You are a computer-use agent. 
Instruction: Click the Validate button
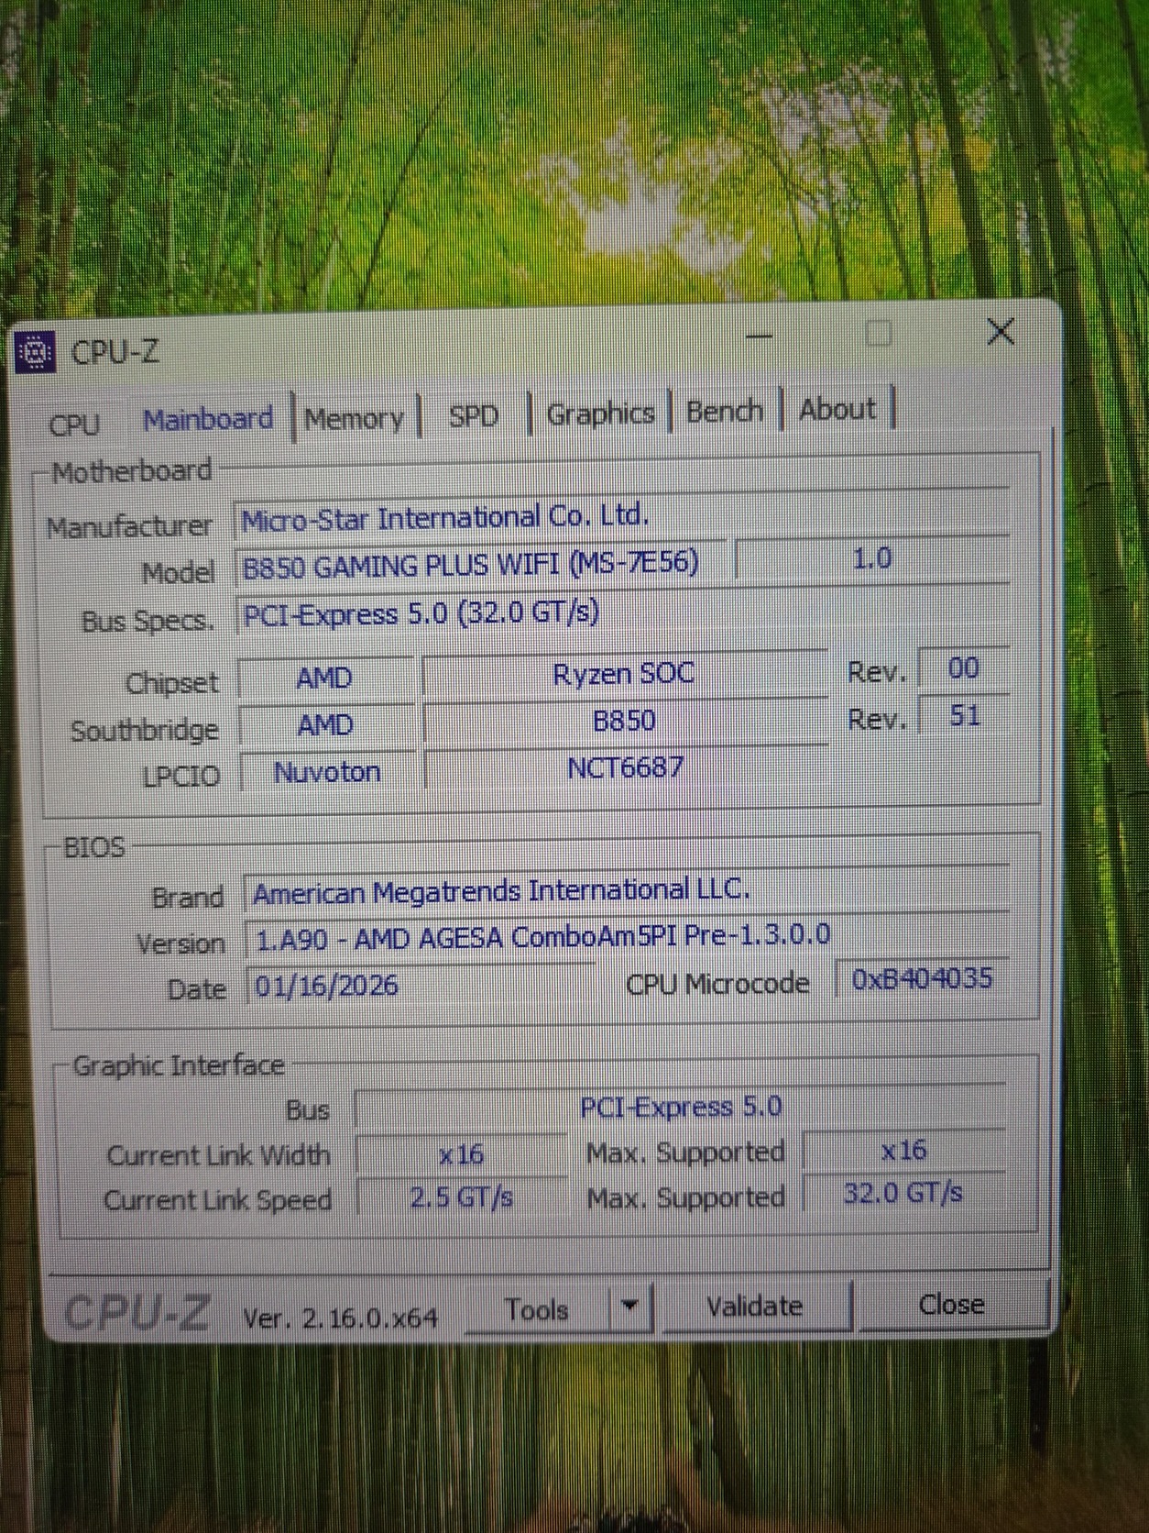(x=754, y=1306)
